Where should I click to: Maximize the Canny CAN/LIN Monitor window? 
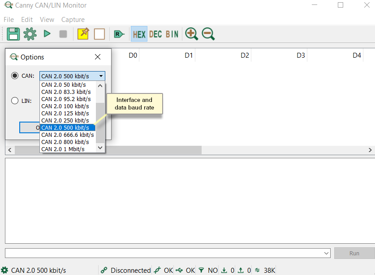click(341, 5)
